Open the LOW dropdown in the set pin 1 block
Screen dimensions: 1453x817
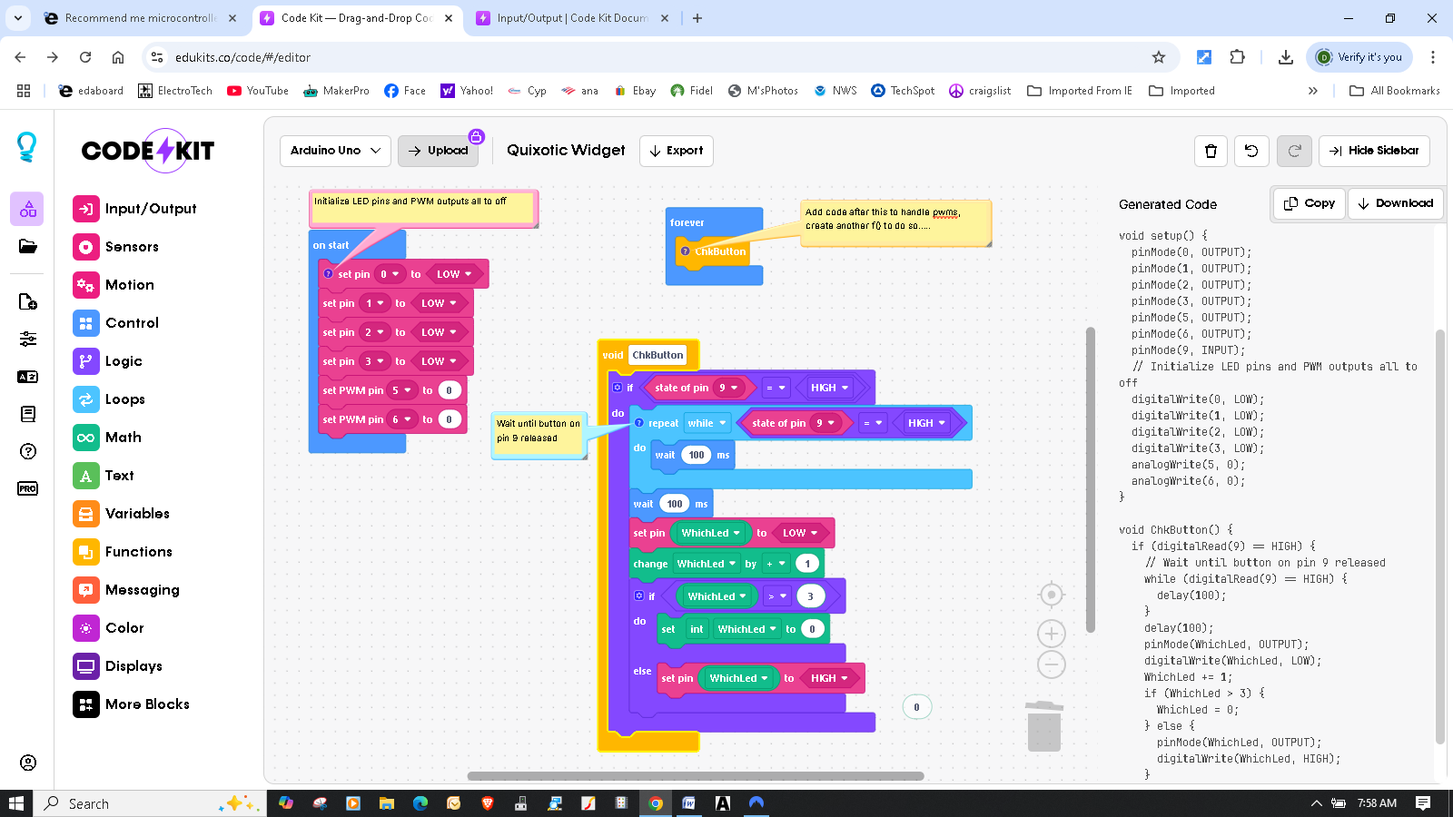pos(438,303)
